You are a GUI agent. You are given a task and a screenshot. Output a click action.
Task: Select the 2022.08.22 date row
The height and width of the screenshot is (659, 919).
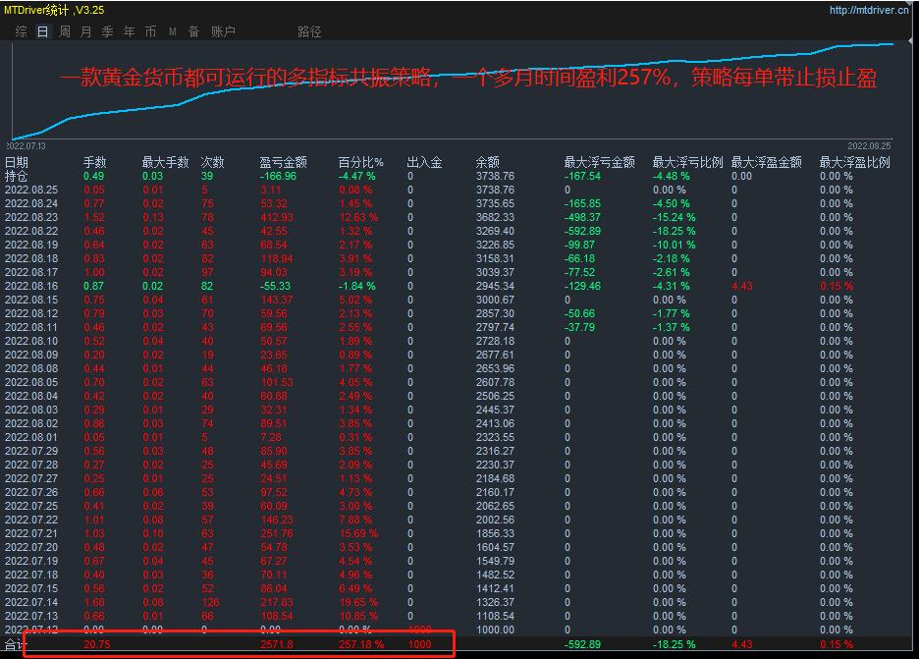[31, 231]
